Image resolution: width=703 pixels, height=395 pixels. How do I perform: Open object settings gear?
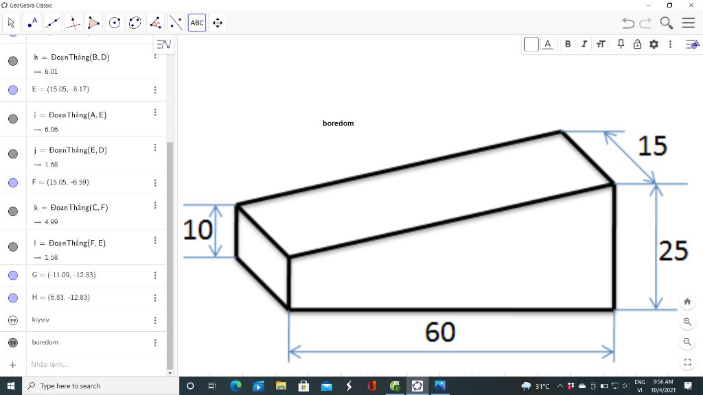click(x=654, y=45)
